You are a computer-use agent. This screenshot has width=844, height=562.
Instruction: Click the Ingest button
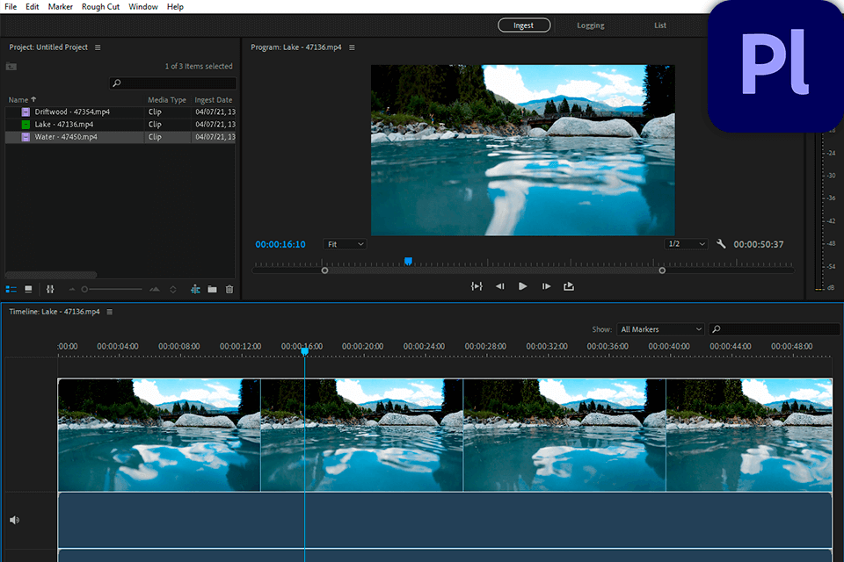click(x=524, y=25)
